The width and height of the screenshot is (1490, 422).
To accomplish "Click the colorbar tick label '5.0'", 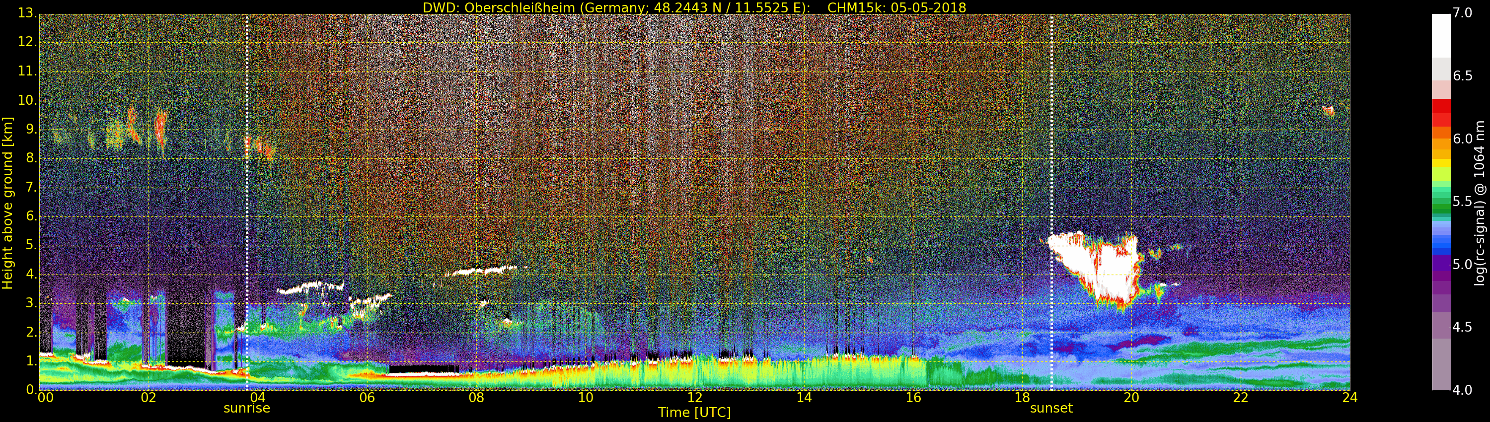I will click(x=1462, y=265).
